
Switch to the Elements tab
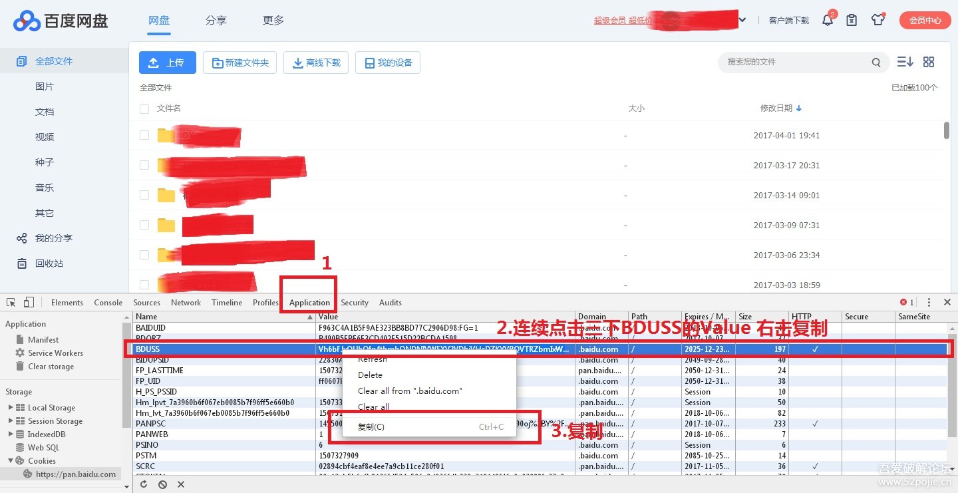[67, 302]
